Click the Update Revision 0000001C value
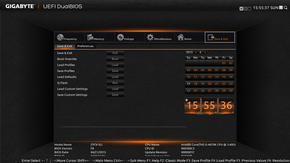 click(x=188, y=152)
